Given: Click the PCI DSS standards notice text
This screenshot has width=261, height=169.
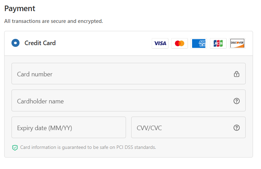Looking at the screenshot, I should click(x=88, y=147).
